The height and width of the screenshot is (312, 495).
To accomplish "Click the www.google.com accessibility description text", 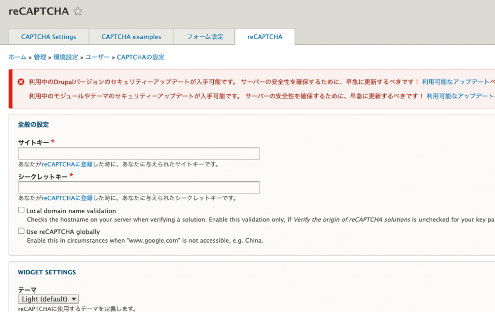I will (145, 241).
